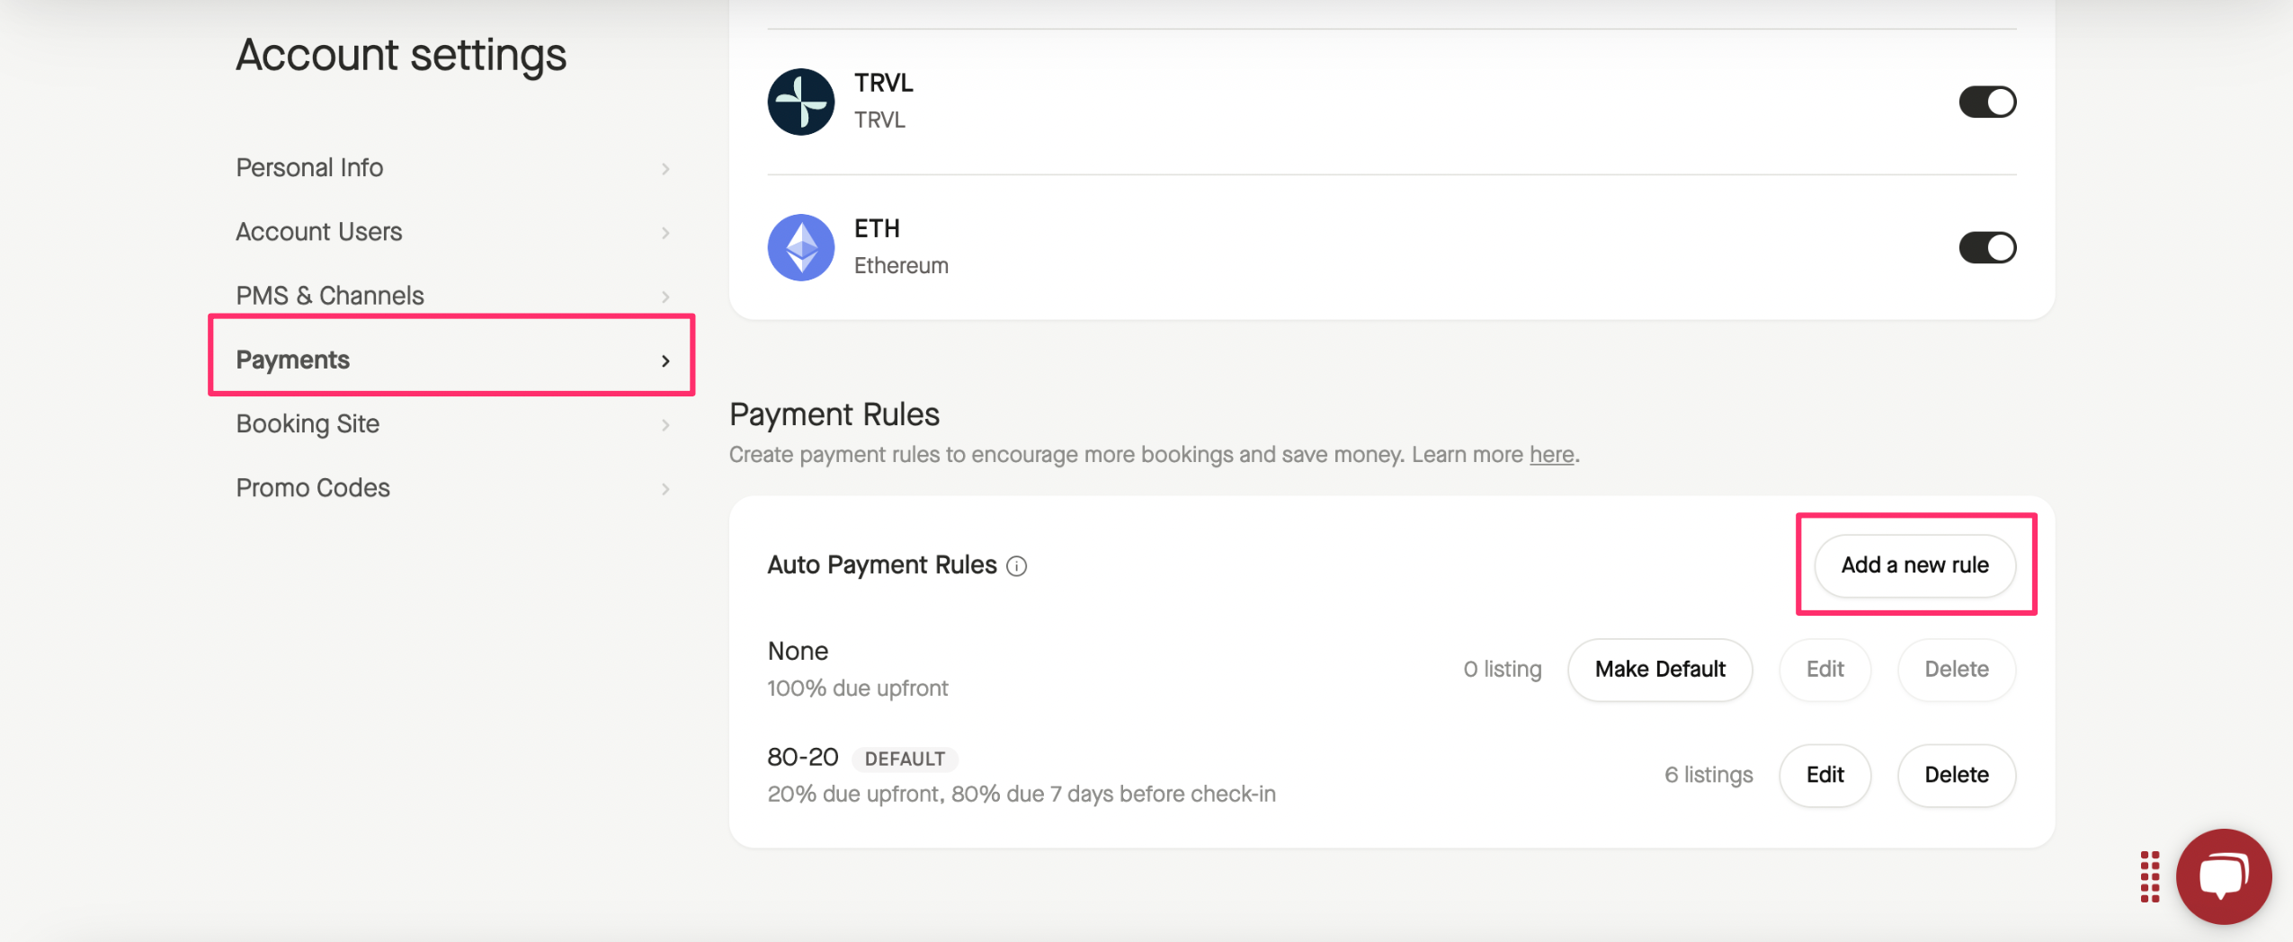
Task: Open the red chat support bubble
Action: coord(2223,875)
